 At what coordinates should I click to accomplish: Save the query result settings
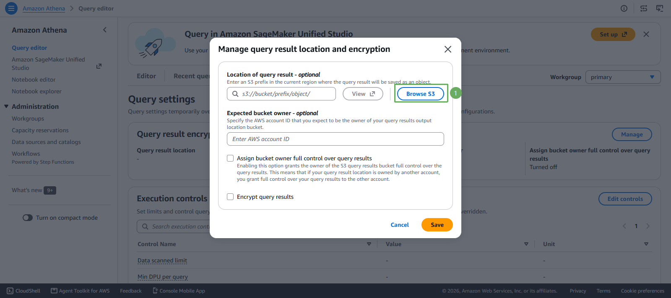point(437,225)
